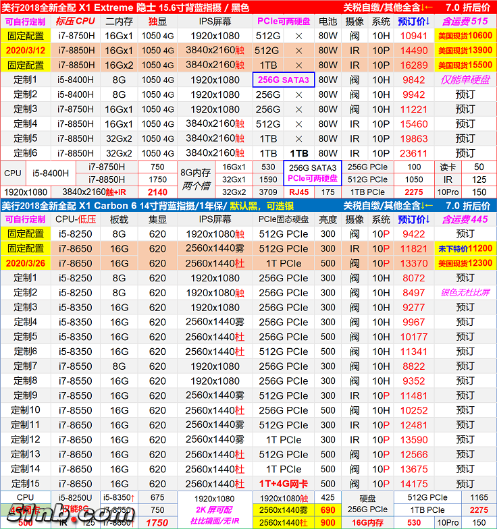Screen dimensions: 497x529
Task: Click the 仅能单硬盘 note
Action: pos(465,80)
